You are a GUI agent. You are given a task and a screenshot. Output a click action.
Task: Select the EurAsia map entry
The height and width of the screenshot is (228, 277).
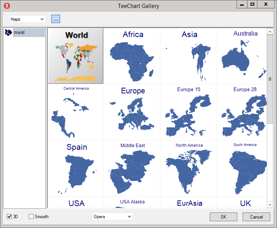(188, 203)
